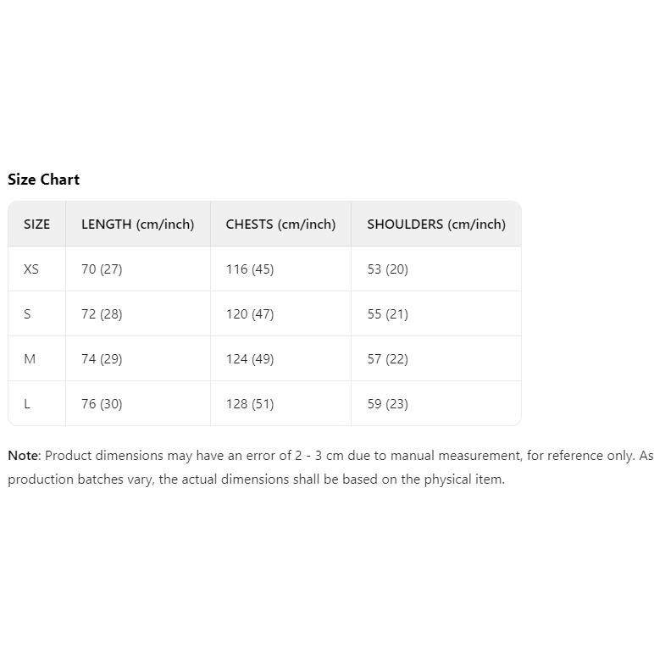Select the XS size cell
Viewport: 654px width, 654px height.
(31, 269)
